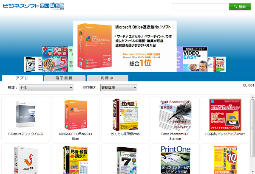Click the Foxit PhantomPDF Standar title text

point(175,136)
